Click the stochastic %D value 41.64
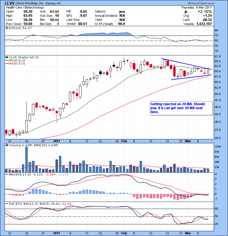 point(66,204)
